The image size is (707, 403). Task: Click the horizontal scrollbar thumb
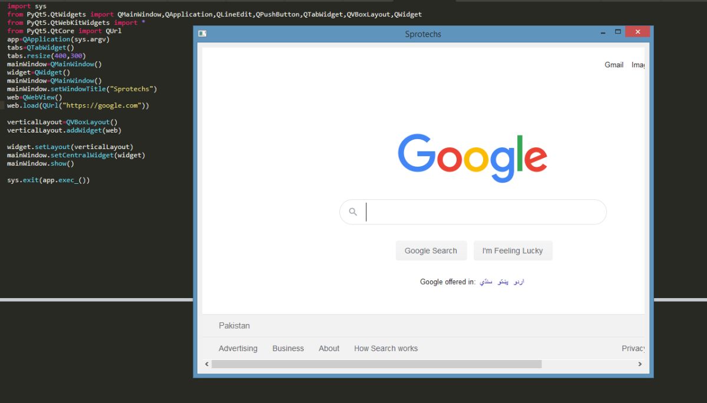376,364
